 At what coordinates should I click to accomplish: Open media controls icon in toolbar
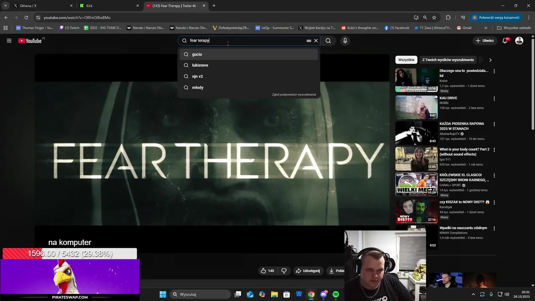click(463, 18)
